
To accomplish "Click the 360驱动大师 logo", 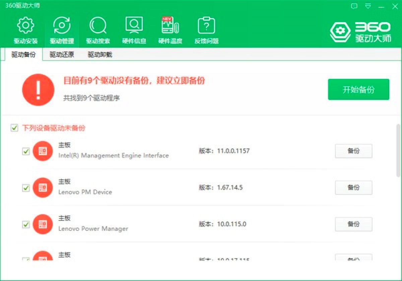I will click(x=360, y=32).
